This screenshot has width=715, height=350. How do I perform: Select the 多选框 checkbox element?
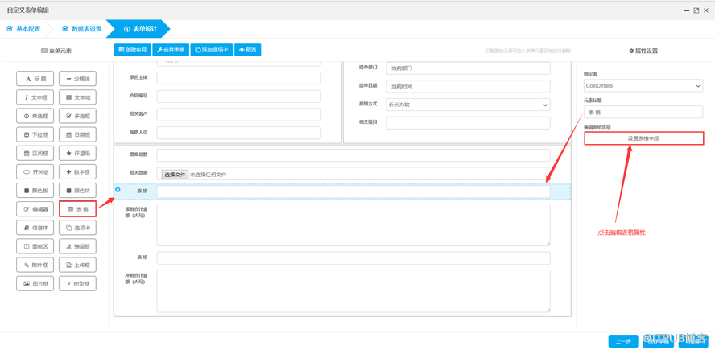click(x=77, y=116)
